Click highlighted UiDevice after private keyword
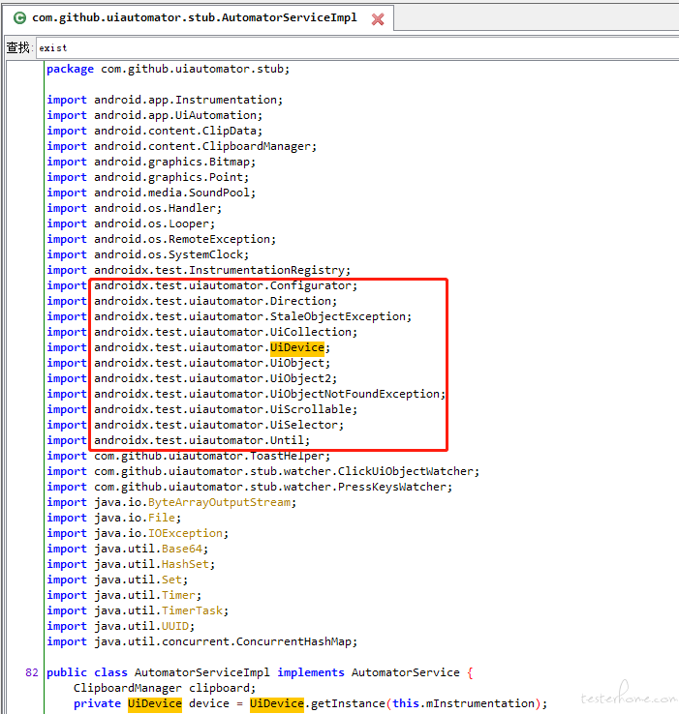This screenshot has width=679, height=714. pos(155,703)
